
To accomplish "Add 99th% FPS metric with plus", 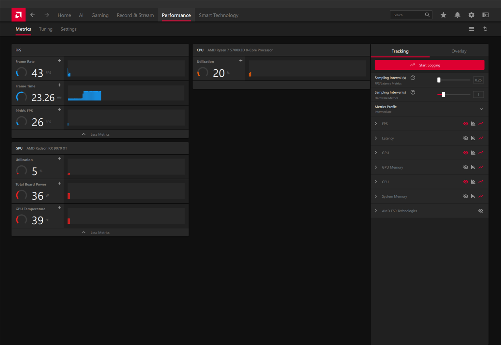I will coord(59,110).
